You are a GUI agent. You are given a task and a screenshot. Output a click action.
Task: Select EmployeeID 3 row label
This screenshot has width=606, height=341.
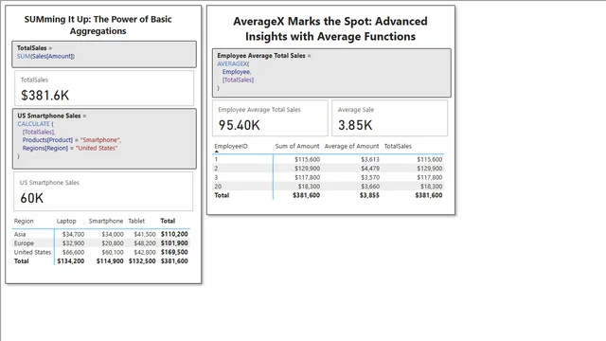coord(216,177)
